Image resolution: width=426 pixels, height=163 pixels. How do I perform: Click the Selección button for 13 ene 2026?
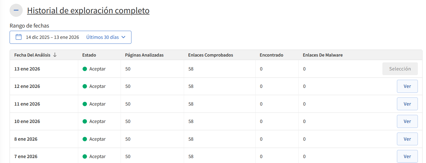click(x=400, y=69)
